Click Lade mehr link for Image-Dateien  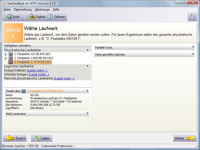[x=37, y=70]
